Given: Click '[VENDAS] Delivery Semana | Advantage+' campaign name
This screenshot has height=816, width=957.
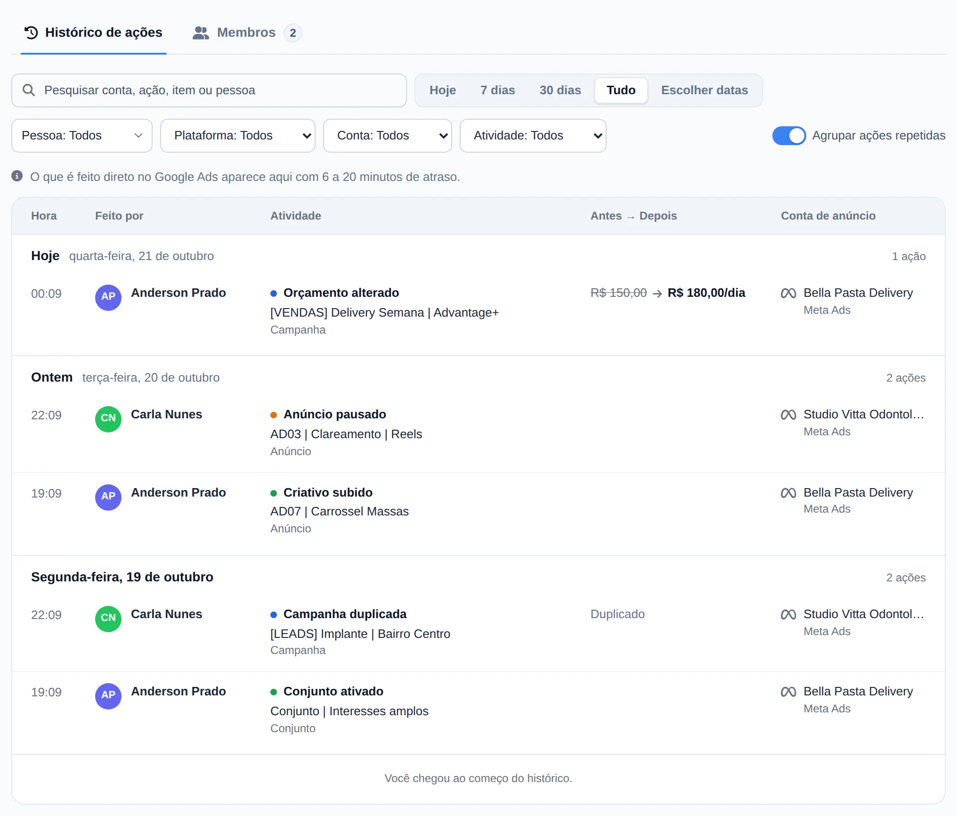Looking at the screenshot, I should click(x=384, y=312).
